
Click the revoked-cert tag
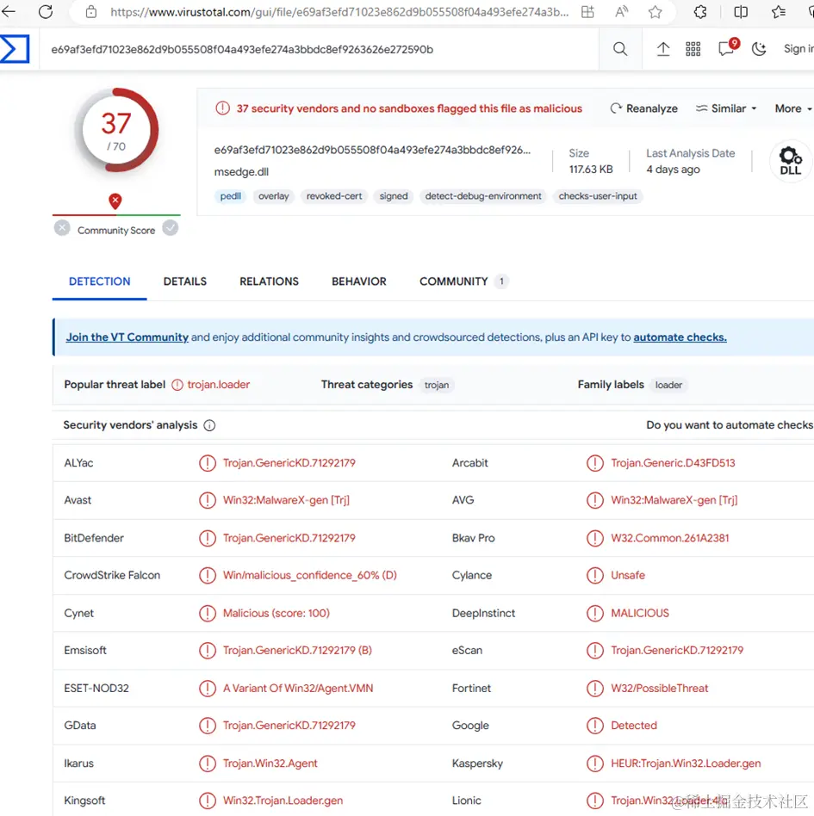tap(334, 196)
